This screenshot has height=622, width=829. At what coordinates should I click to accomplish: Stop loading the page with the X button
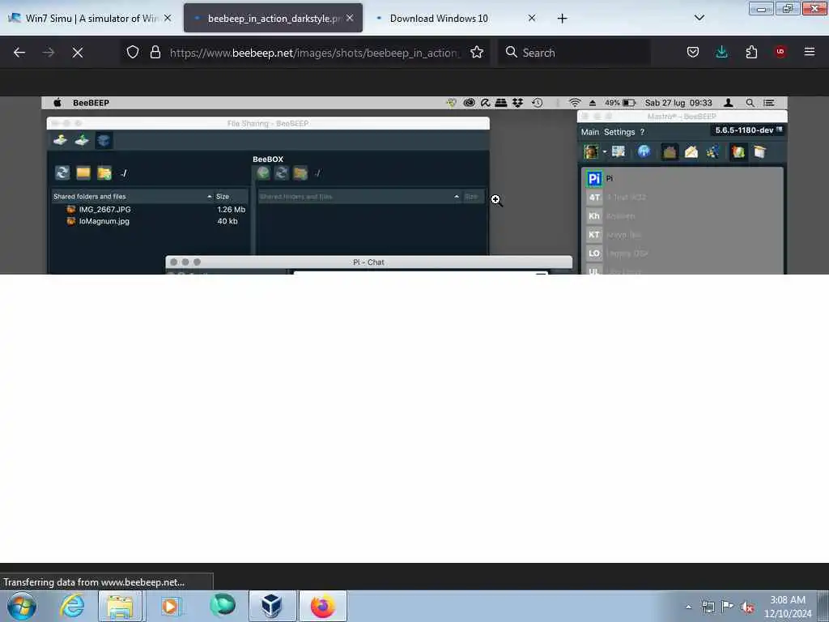coord(78,53)
